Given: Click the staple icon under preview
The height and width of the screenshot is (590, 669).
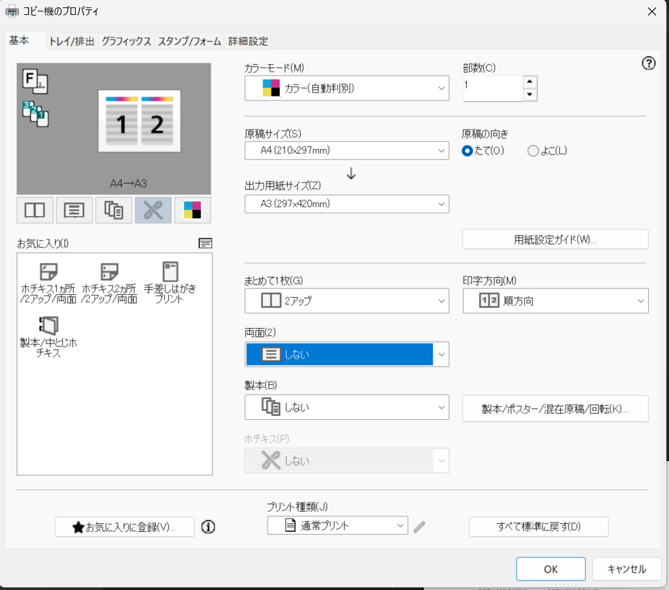Looking at the screenshot, I should click(x=153, y=210).
